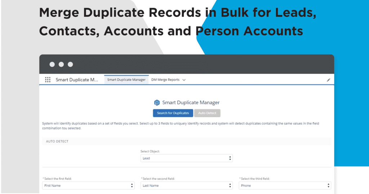This screenshot has height=194, width=369.
Task: Expand the DM Merge Reports chevron
Action: [x=184, y=80]
